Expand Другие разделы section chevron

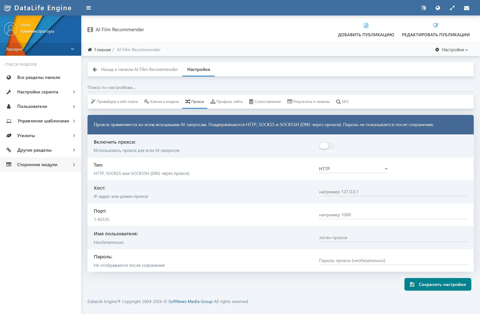(74, 150)
